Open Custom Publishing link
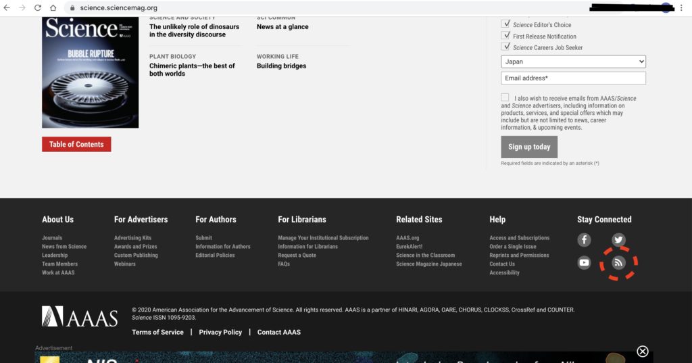This screenshot has width=692, height=363. point(136,256)
